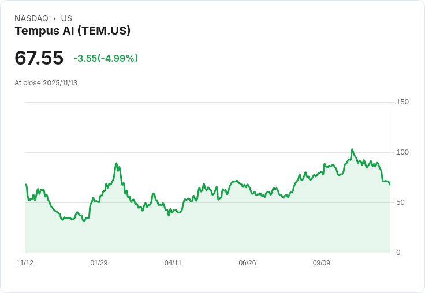The image size is (425, 293).
Task: Click the 100 y-axis label
Action: (x=402, y=152)
